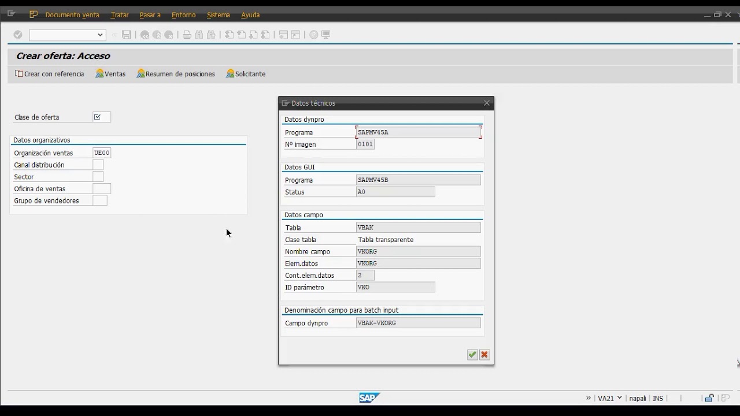Click the SAP logo at the bottom
The width and height of the screenshot is (740, 416).
(369, 398)
